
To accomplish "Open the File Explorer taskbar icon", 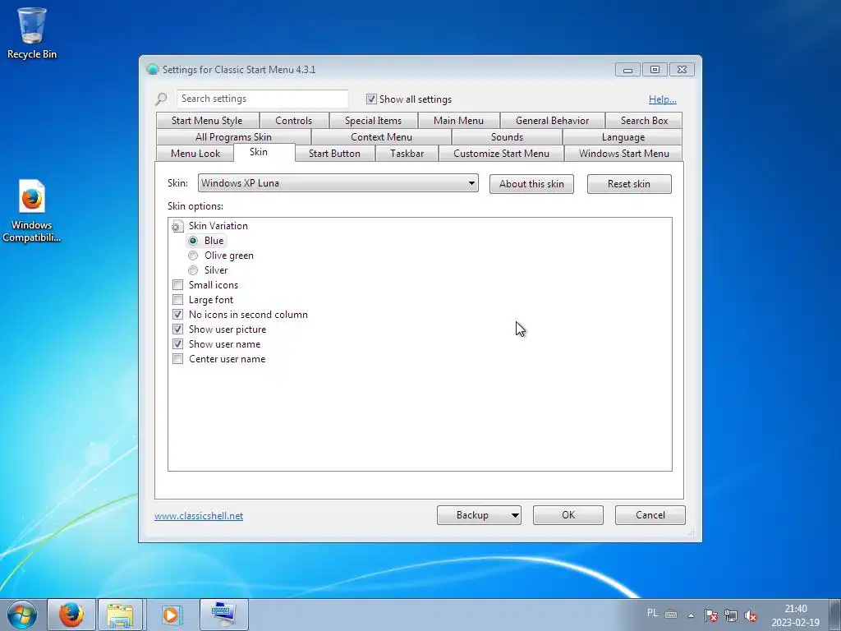I will (120, 615).
